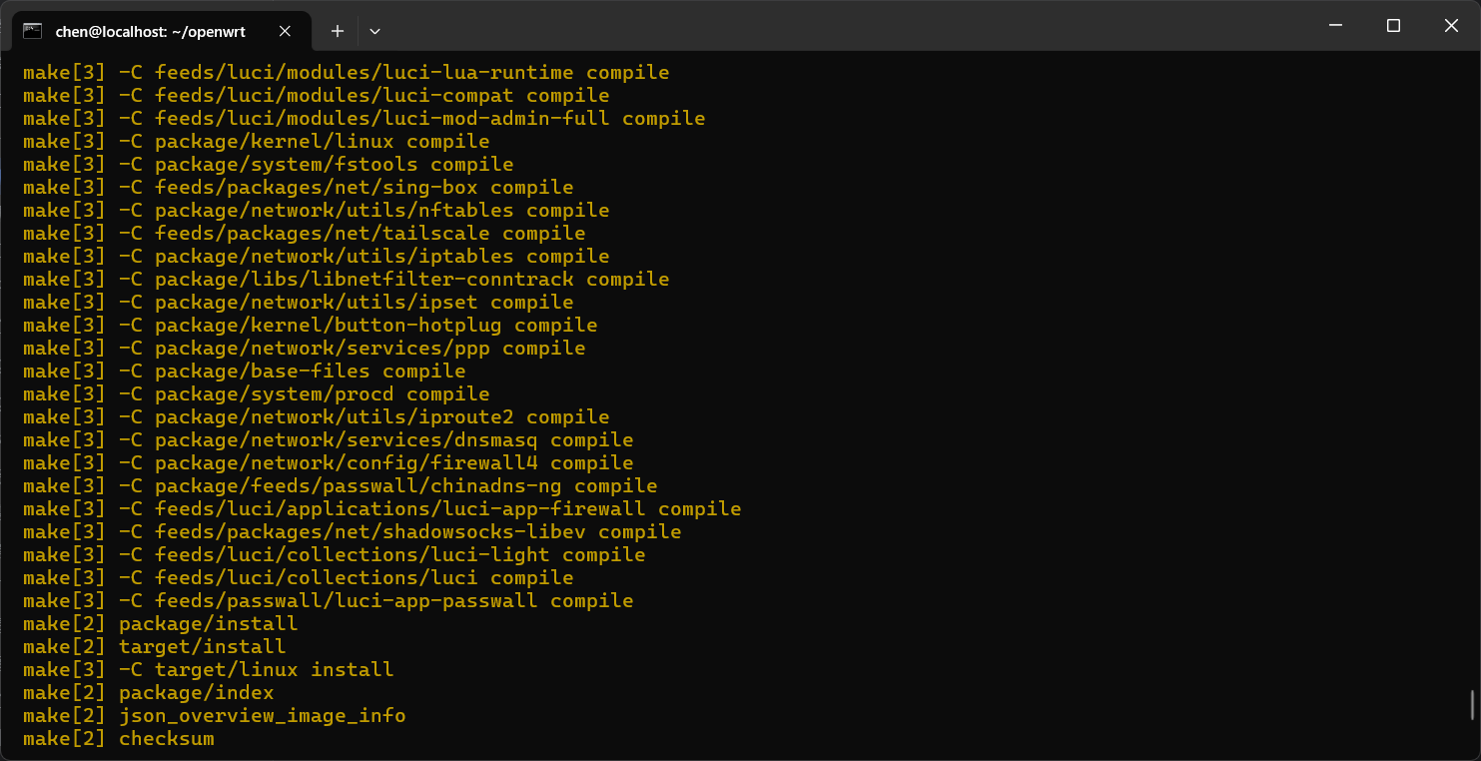The width and height of the screenshot is (1481, 761).
Task: Click the package/kernel/linux compile line
Action: [256, 142]
